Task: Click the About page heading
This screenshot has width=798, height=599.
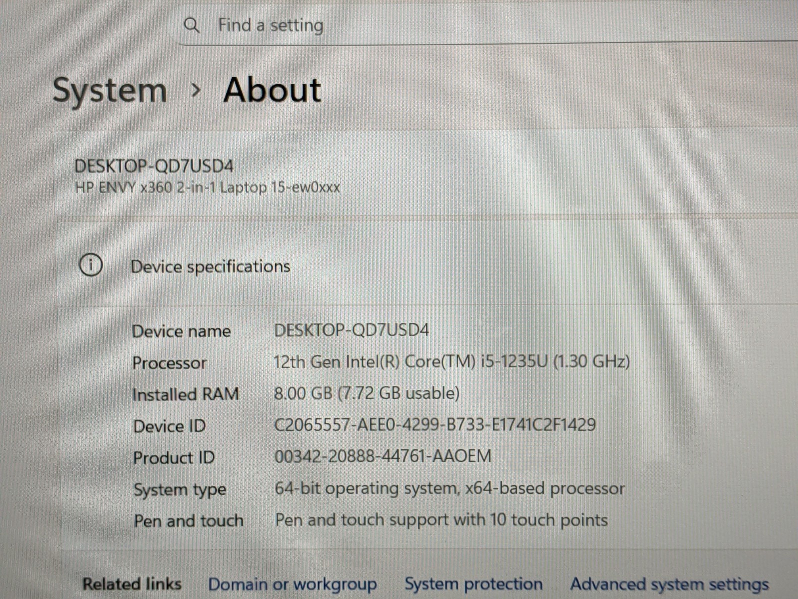Action: (x=272, y=90)
